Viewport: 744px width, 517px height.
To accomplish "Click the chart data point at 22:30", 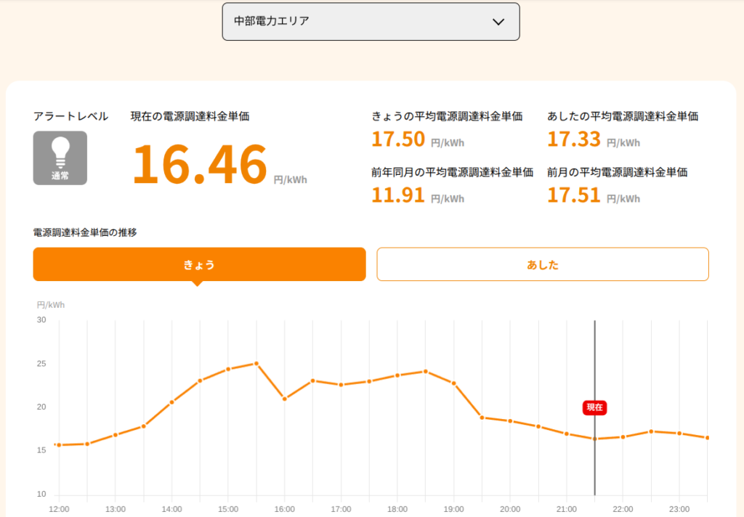I will click(x=651, y=431).
